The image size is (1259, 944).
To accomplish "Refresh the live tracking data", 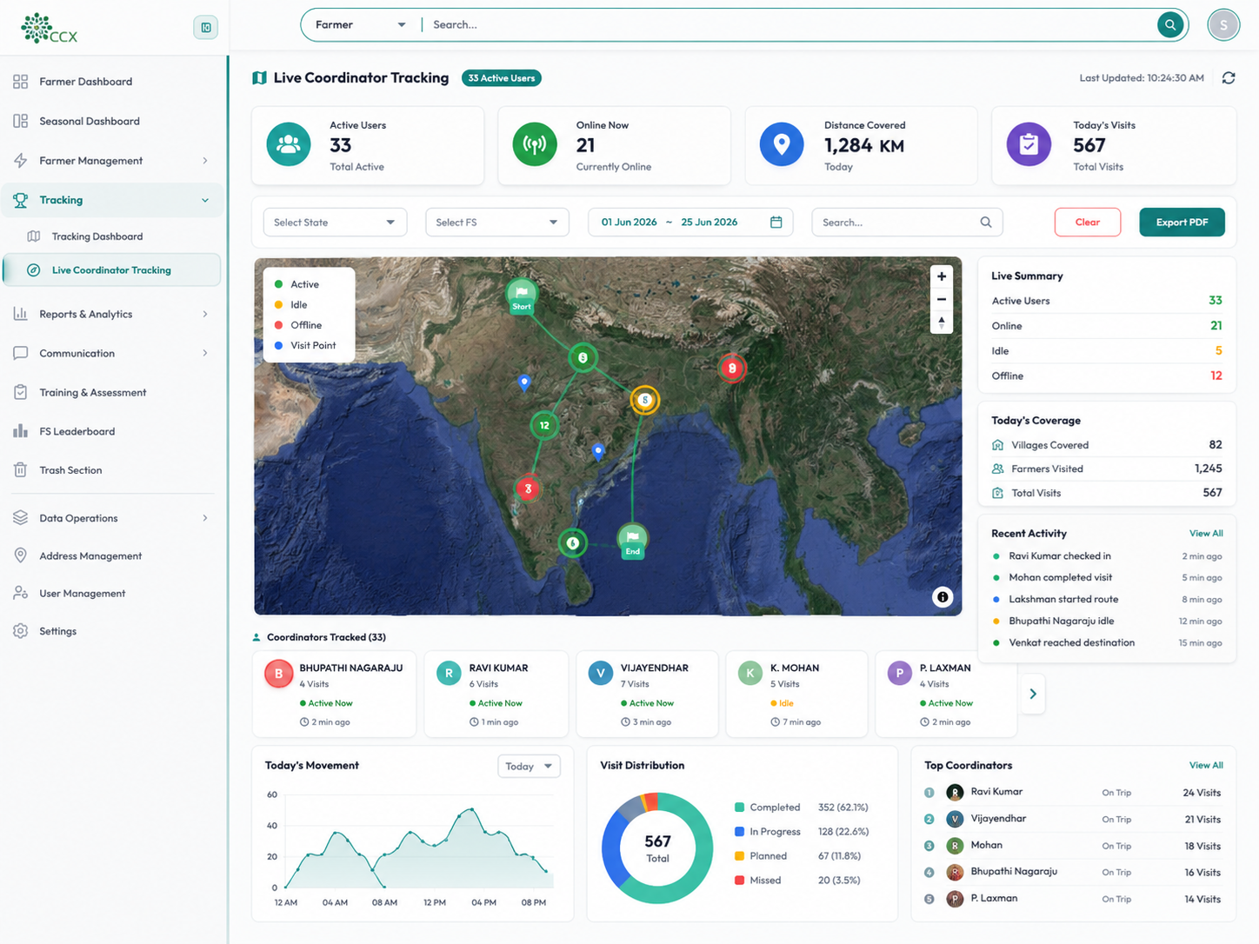I will tap(1229, 78).
